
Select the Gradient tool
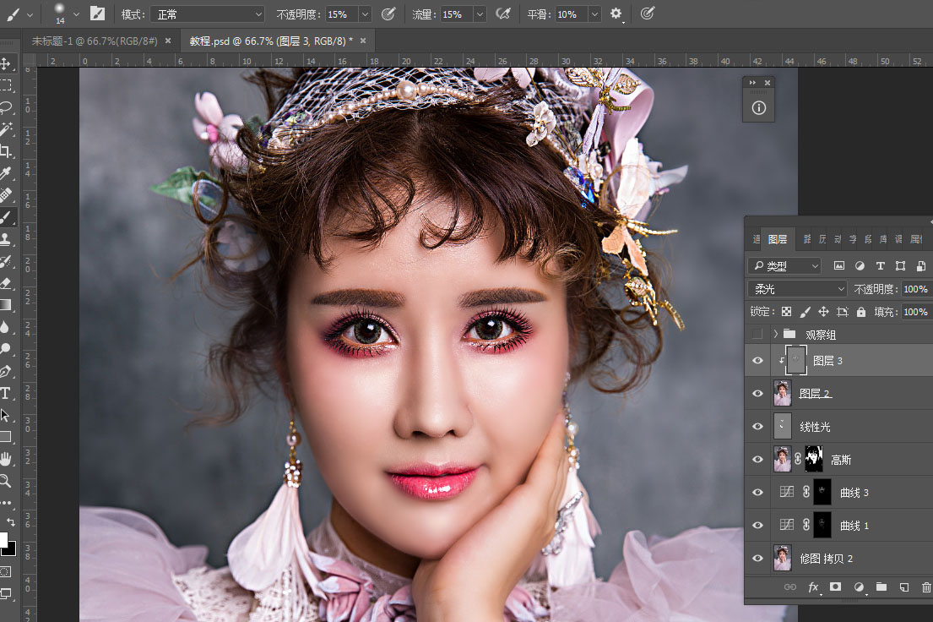click(x=6, y=305)
